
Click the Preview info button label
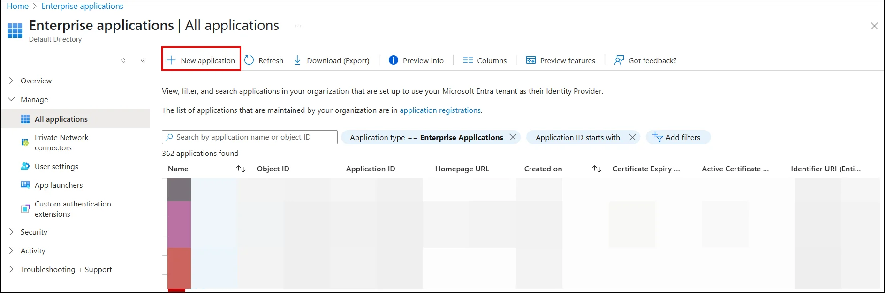click(423, 60)
